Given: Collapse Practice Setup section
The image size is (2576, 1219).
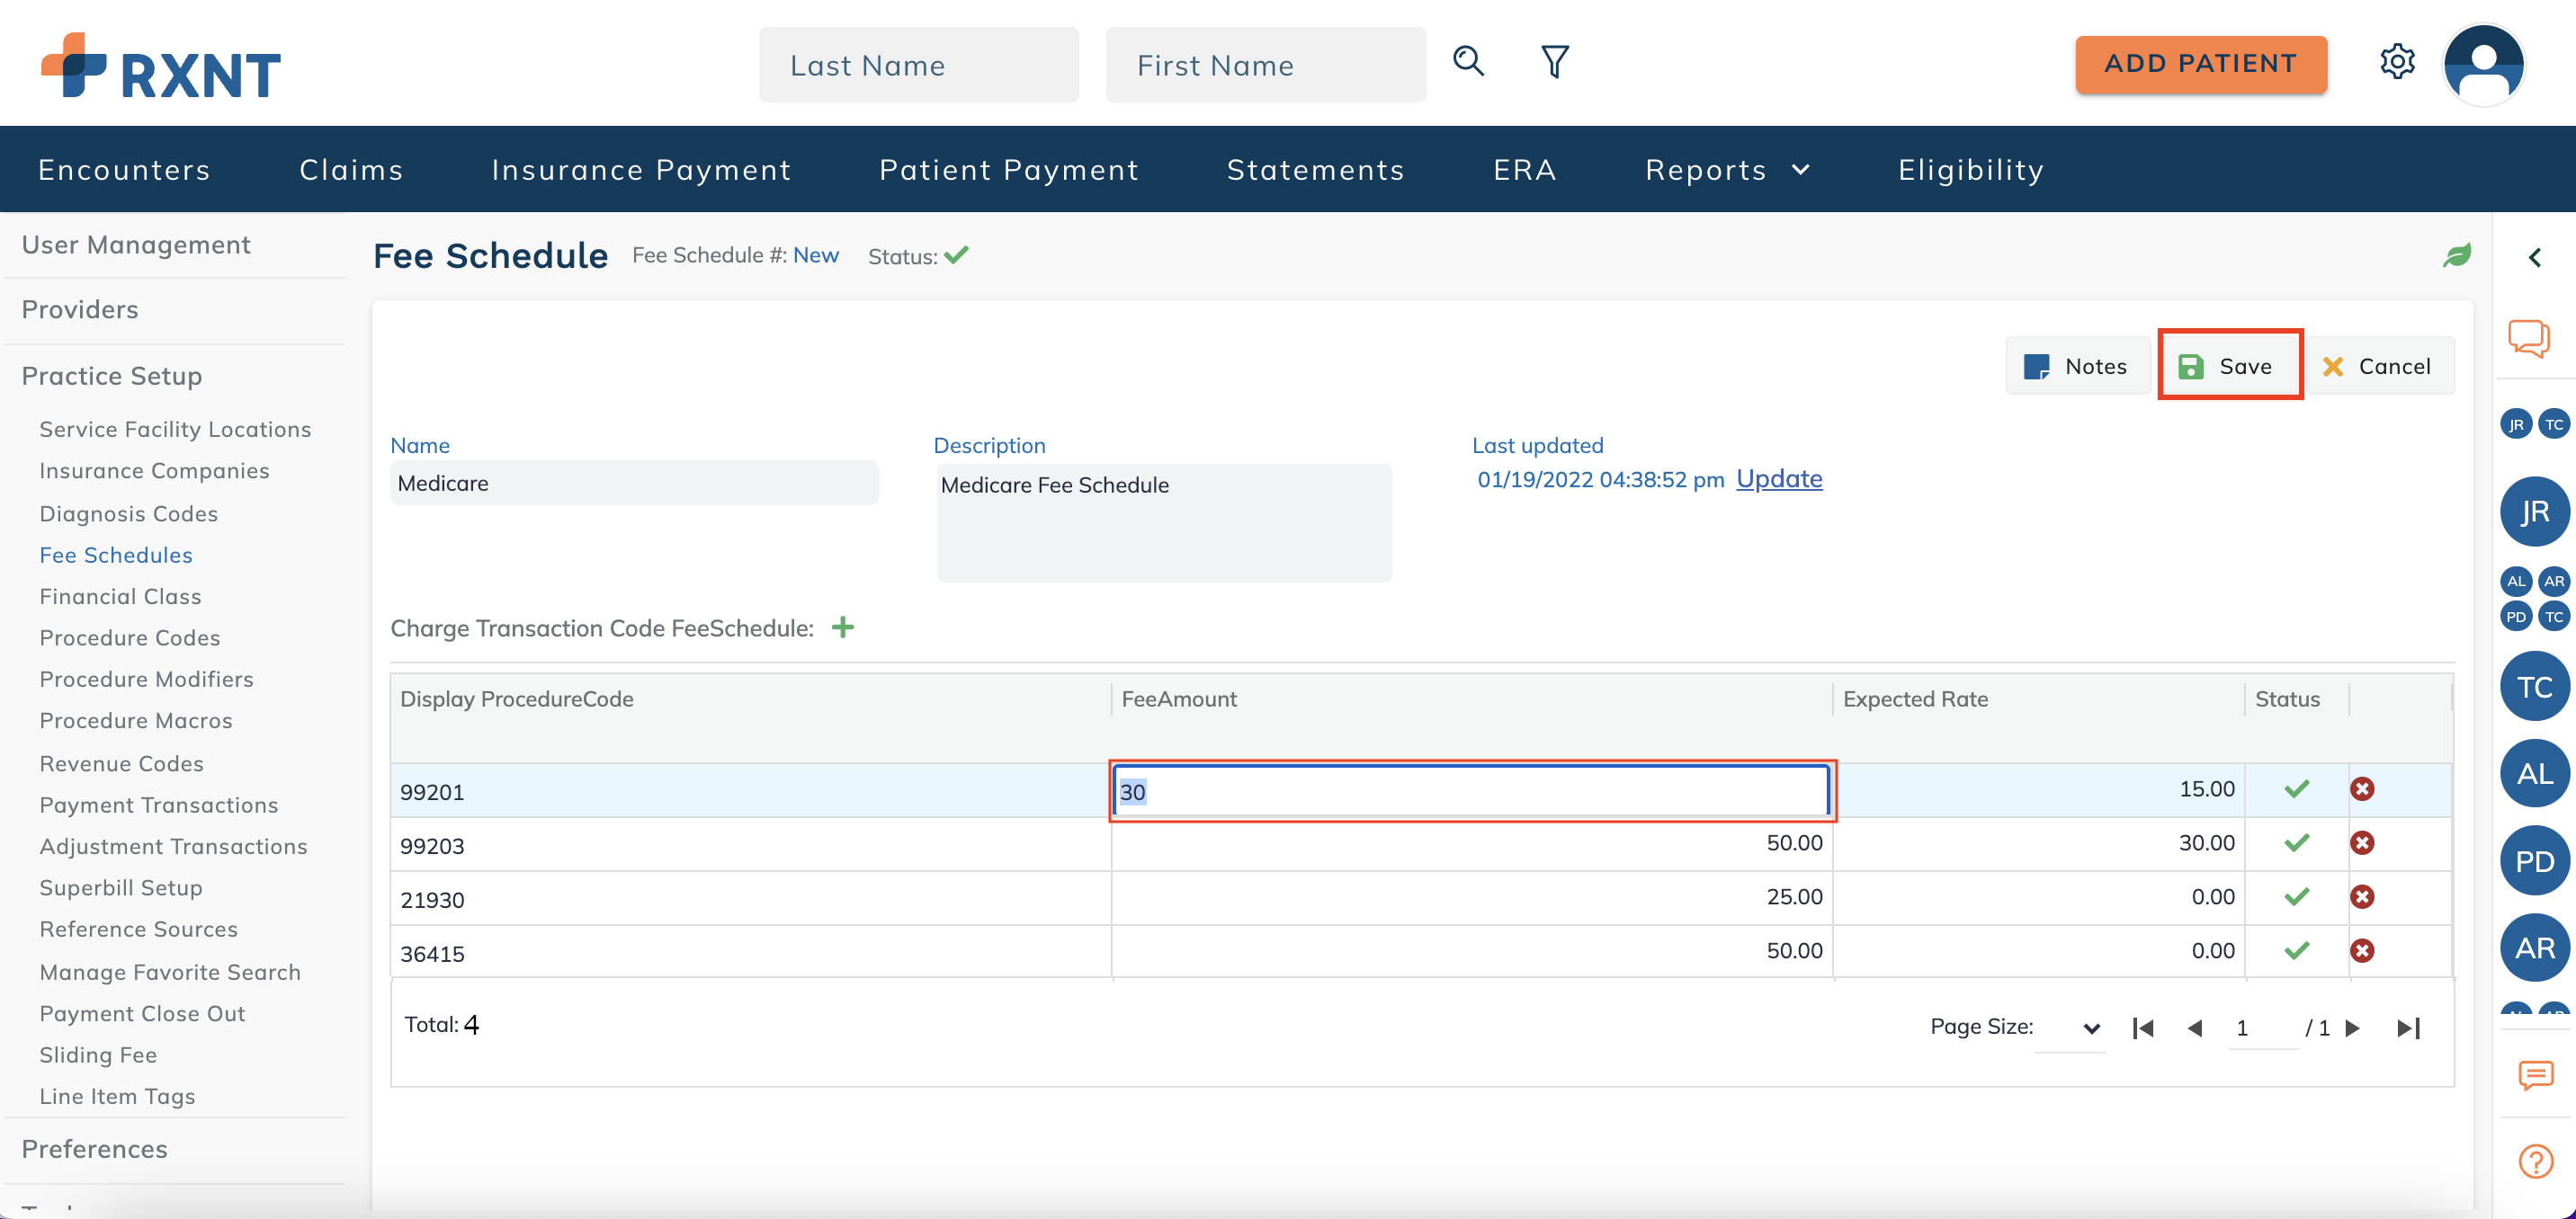Looking at the screenshot, I should (112, 376).
